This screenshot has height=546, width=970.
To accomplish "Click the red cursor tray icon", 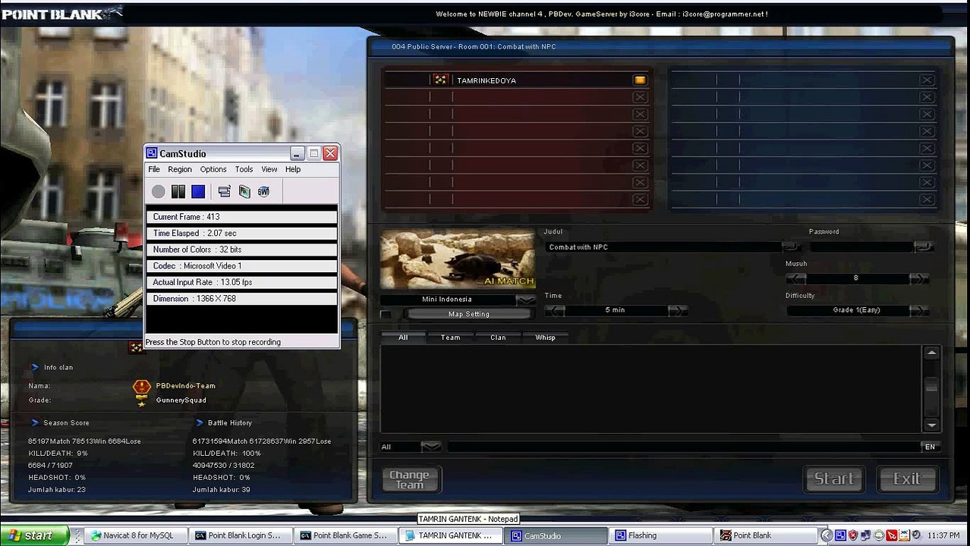I will click(x=892, y=535).
